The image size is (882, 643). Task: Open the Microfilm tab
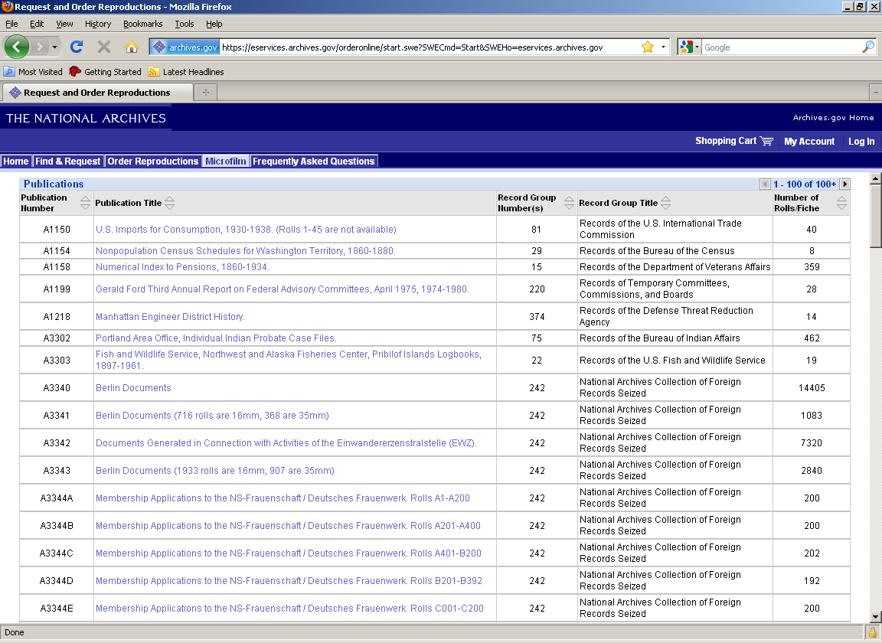click(x=226, y=161)
